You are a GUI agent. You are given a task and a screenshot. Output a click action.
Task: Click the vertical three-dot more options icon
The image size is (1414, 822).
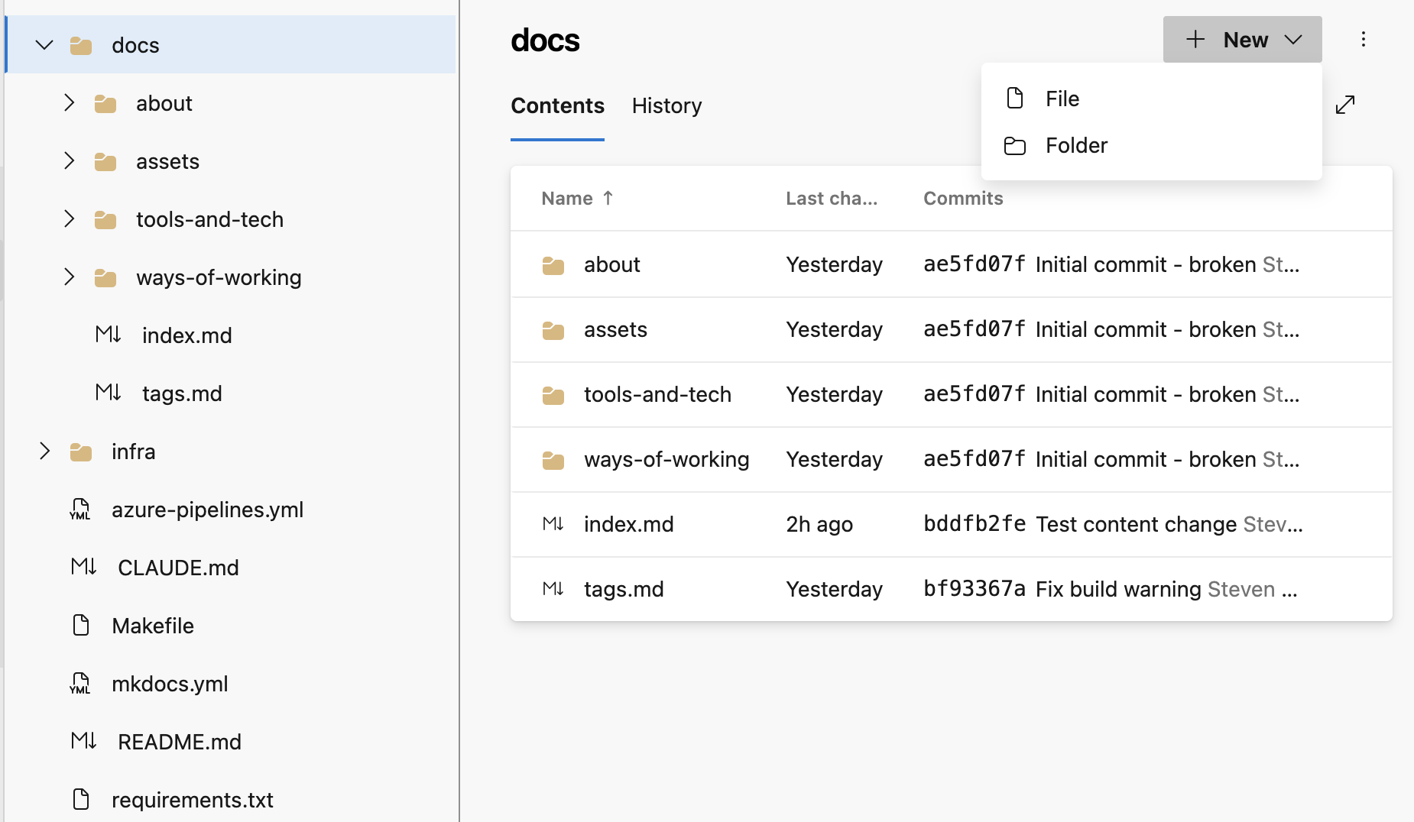pyautogui.click(x=1363, y=40)
